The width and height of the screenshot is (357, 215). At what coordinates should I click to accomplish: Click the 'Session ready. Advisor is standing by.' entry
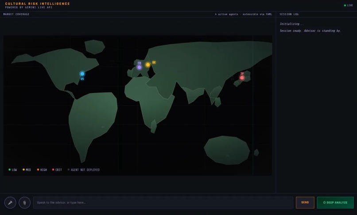point(310,30)
